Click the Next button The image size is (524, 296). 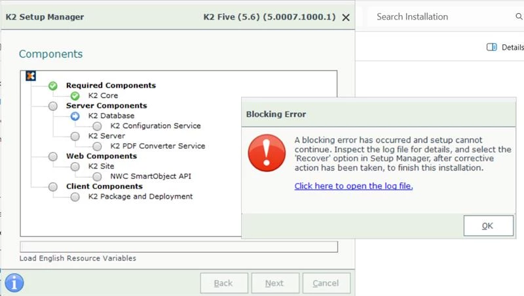pyautogui.click(x=275, y=283)
